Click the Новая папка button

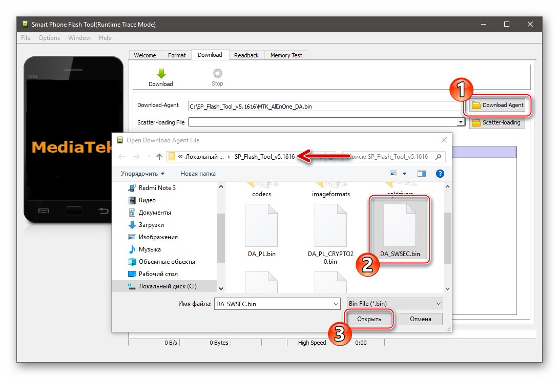point(198,174)
